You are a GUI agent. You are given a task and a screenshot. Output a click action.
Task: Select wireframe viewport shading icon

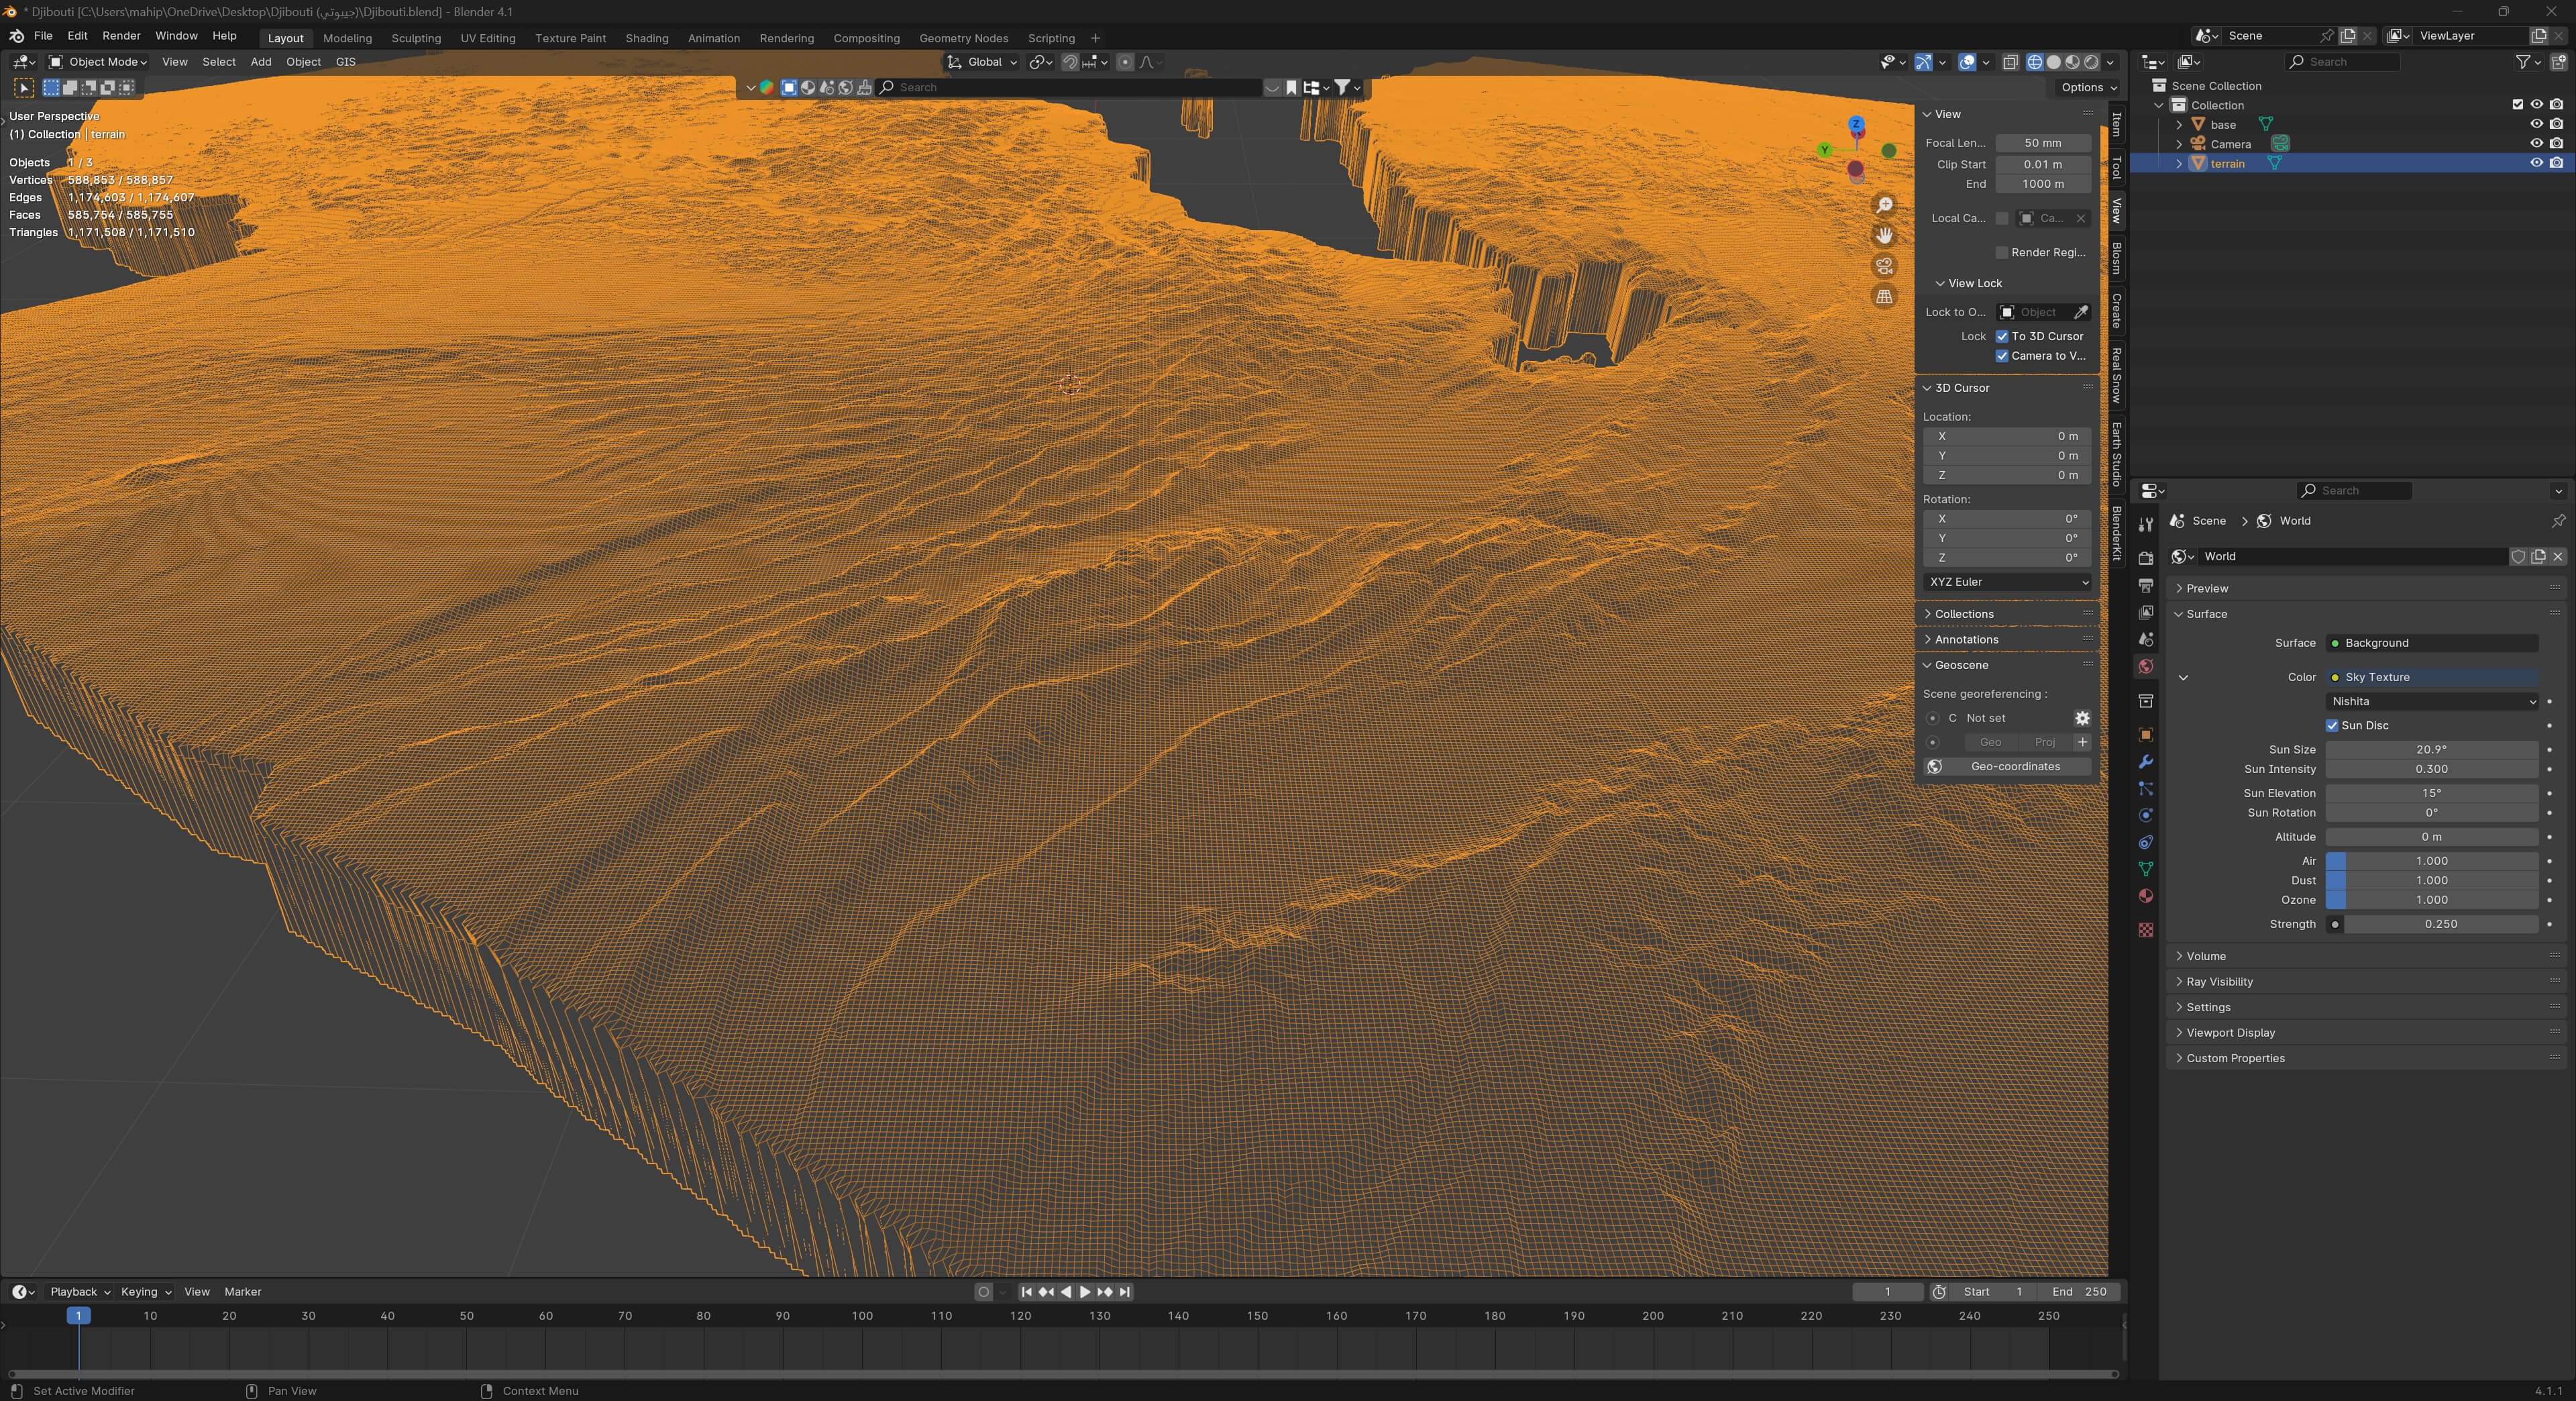(2034, 62)
